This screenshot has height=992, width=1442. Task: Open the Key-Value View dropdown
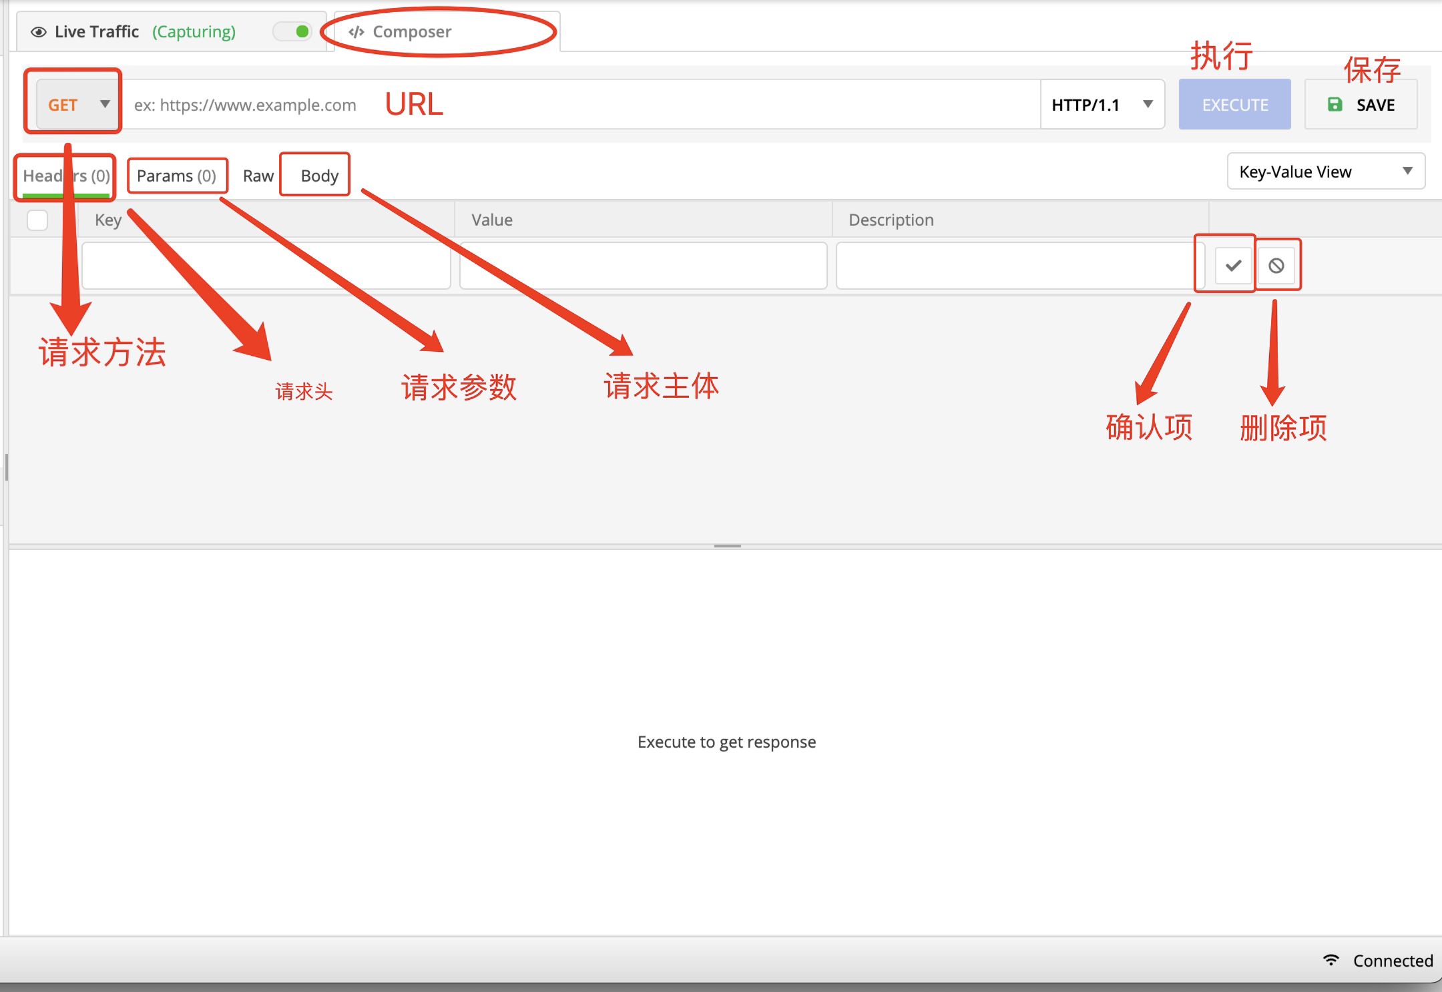coord(1325,172)
